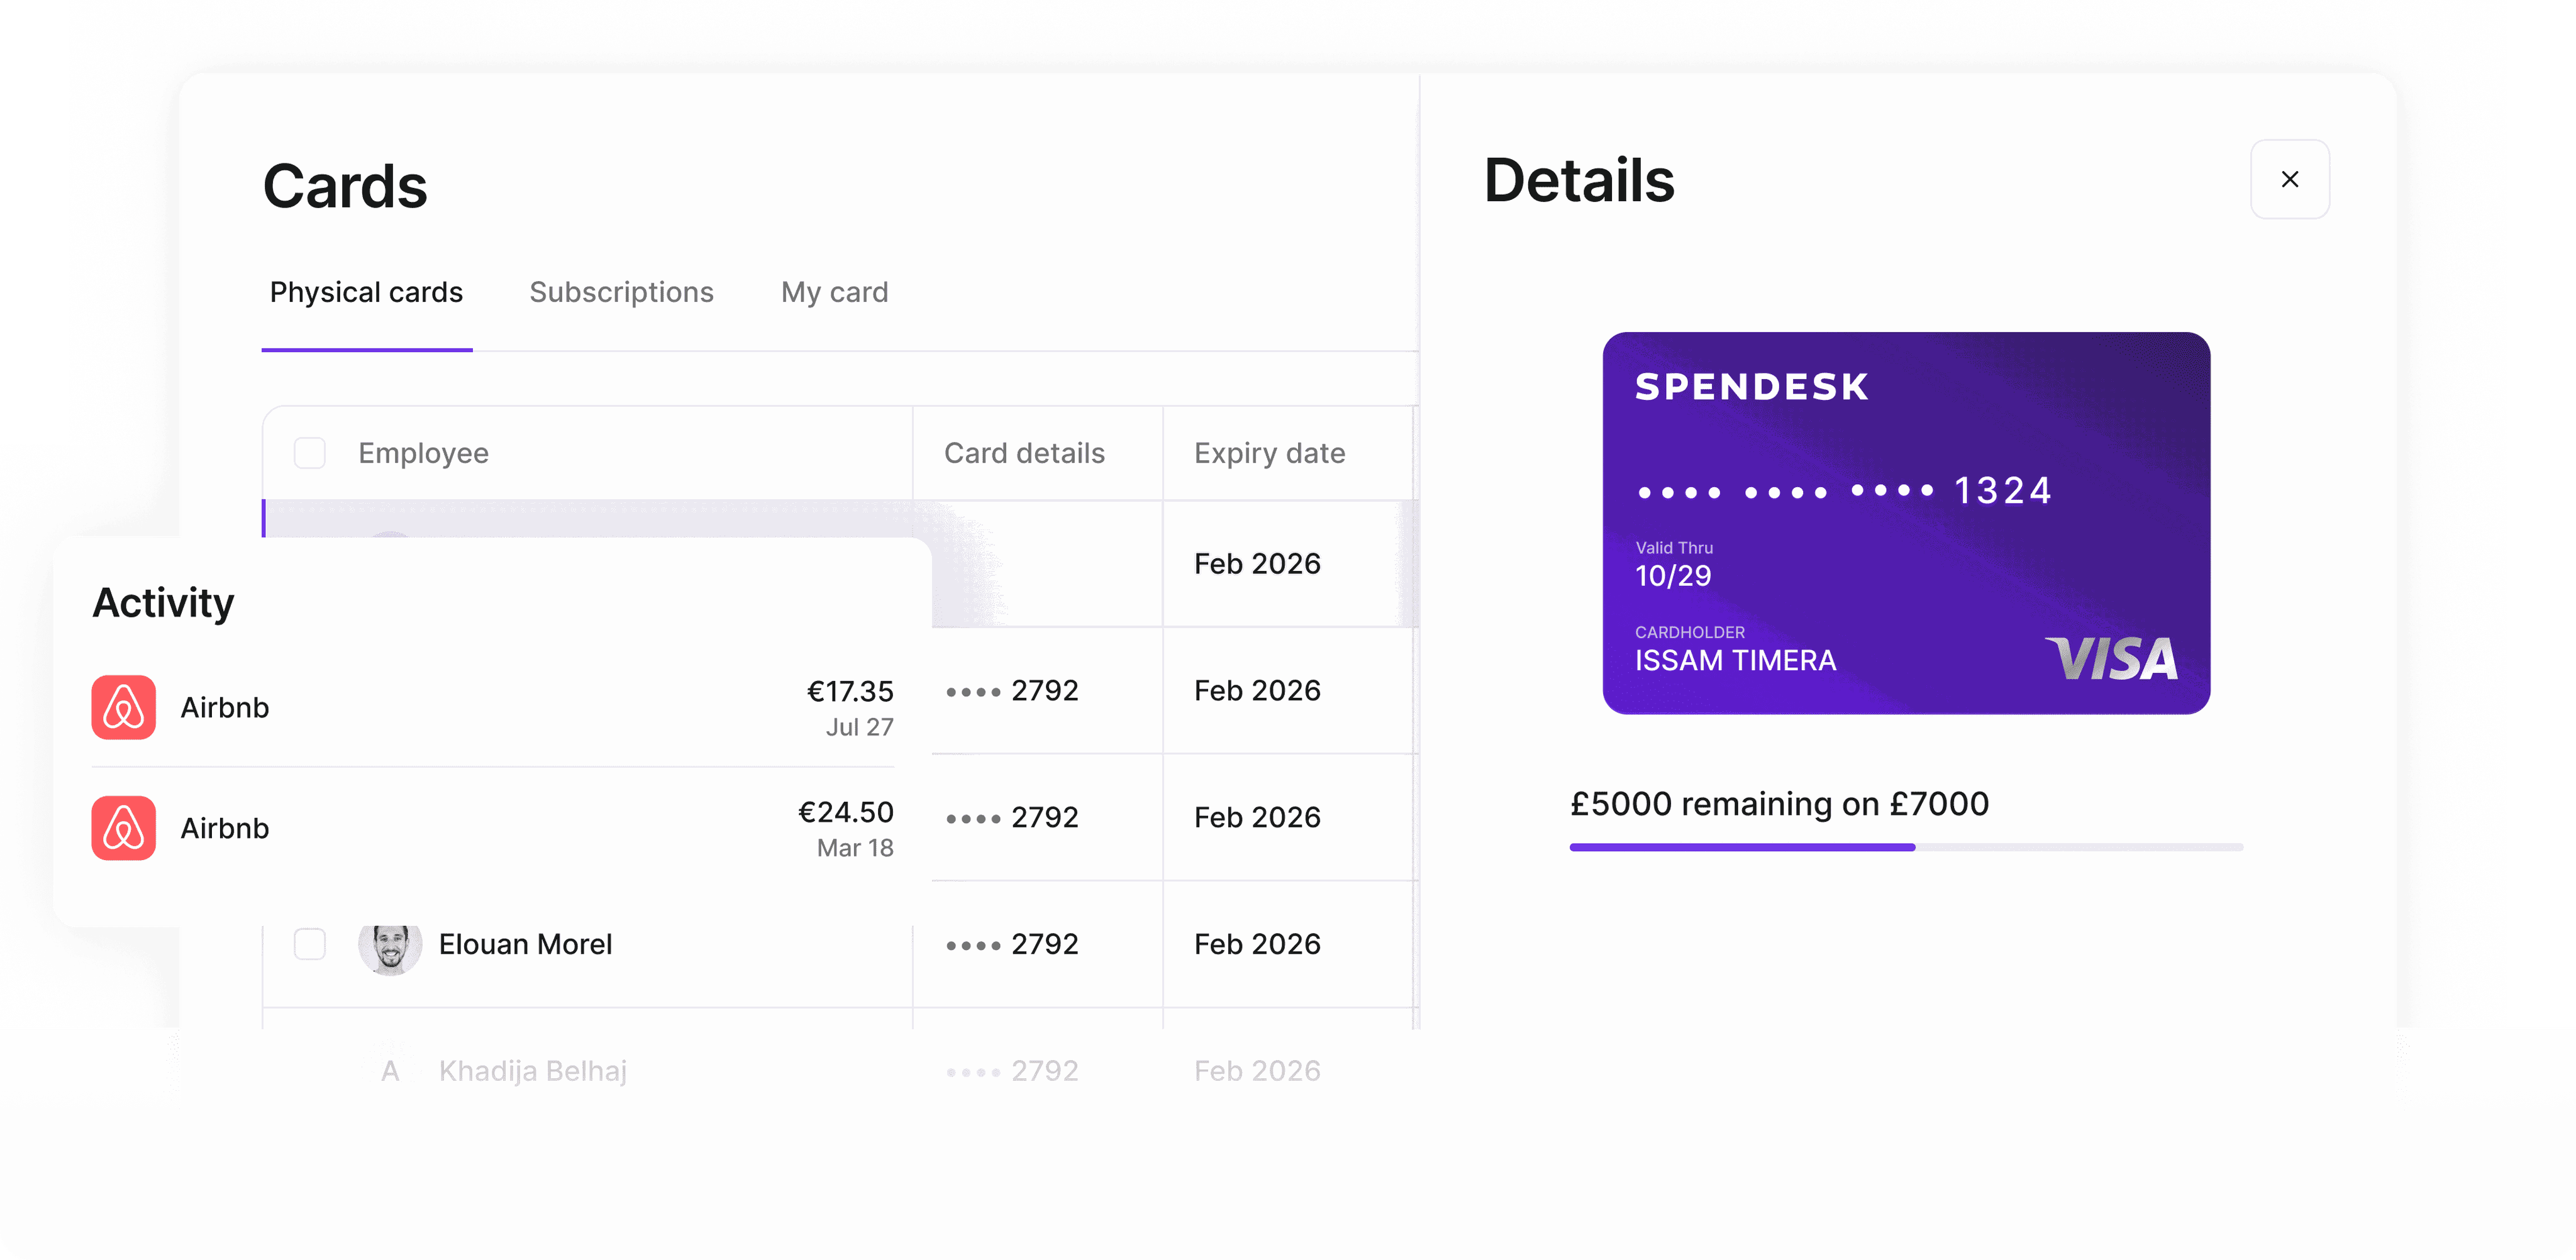Open the My card tab
Image resolution: width=2576 pixels, height=1260 pixels.
[x=834, y=292]
